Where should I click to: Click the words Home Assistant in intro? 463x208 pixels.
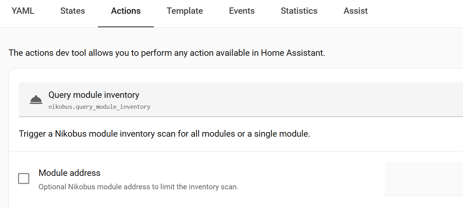(x=292, y=53)
